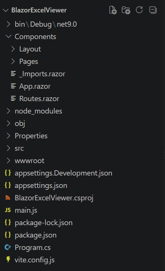Click the RSS-style icon of BlazorExcelViewer.csproj
This screenshot has height=271, width=165.
(x=8, y=198)
